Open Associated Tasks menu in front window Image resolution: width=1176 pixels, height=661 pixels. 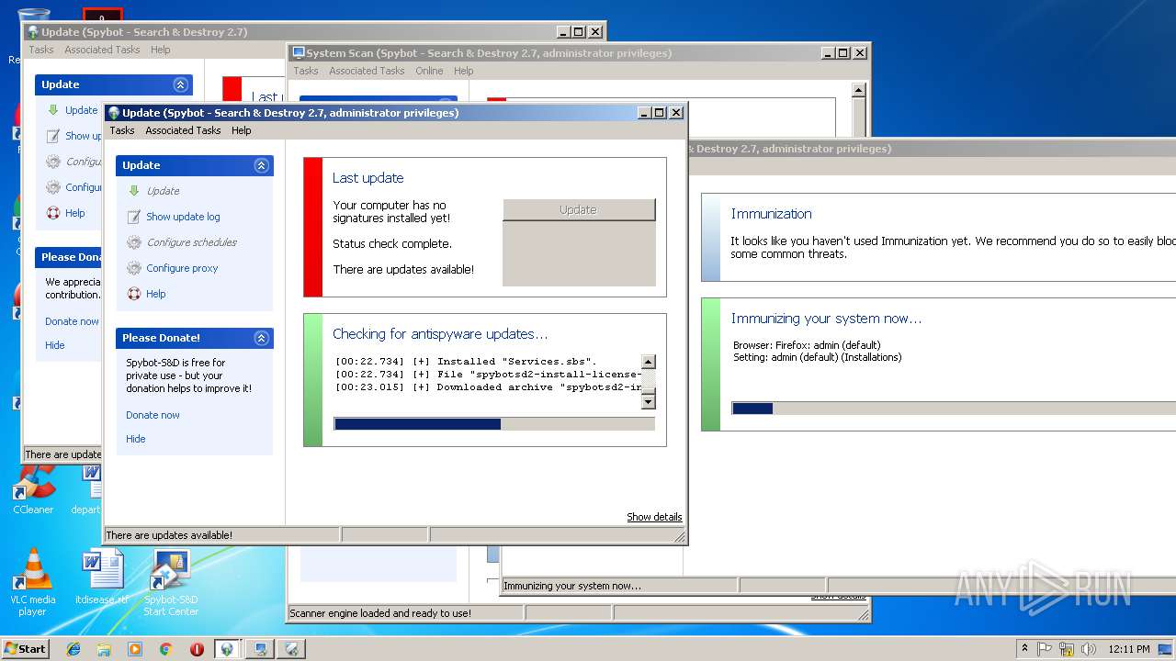(183, 130)
